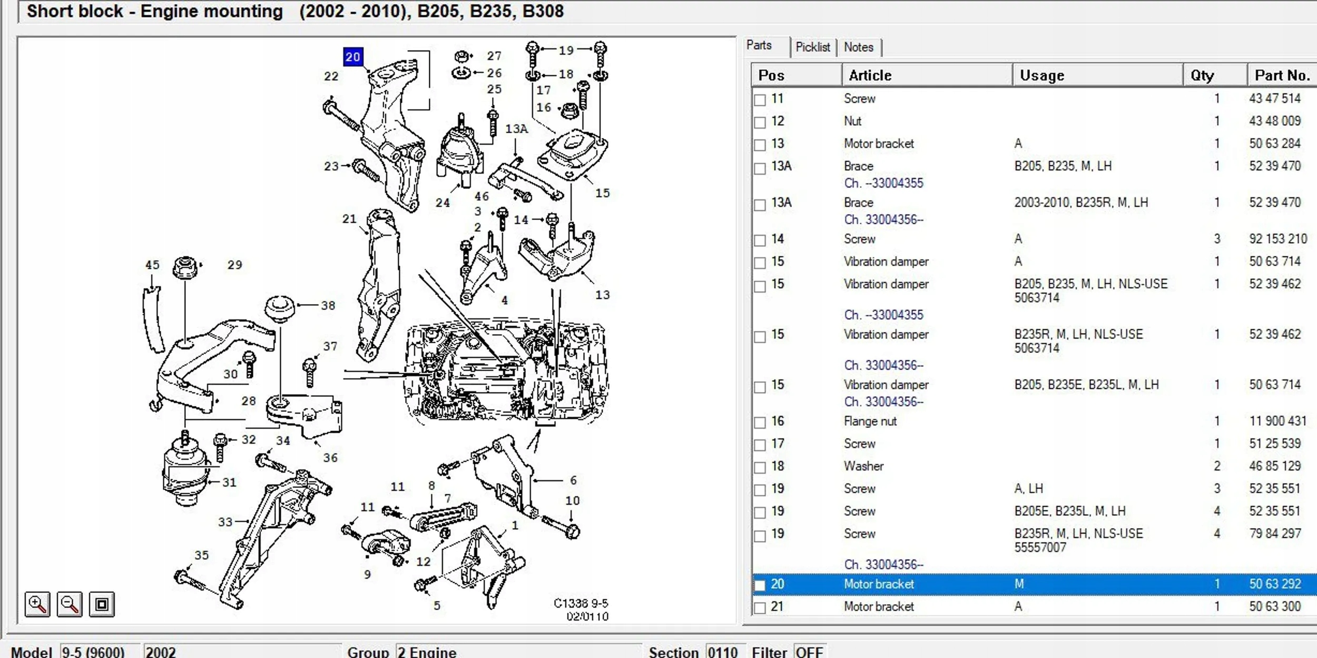Check the box for position 11 Screw
1317x658 pixels.
point(760,100)
